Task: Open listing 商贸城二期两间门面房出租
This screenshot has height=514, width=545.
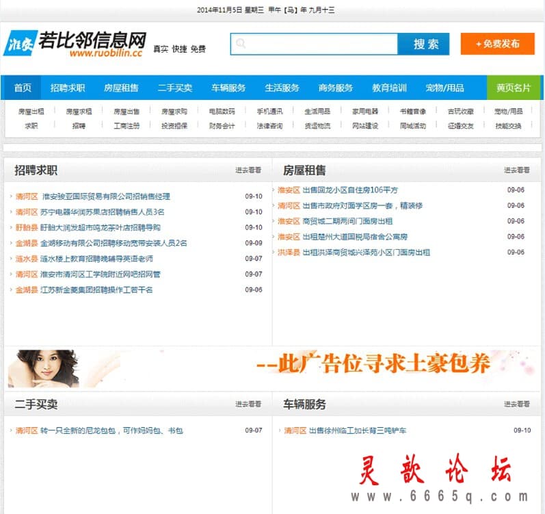Action: pos(347,221)
